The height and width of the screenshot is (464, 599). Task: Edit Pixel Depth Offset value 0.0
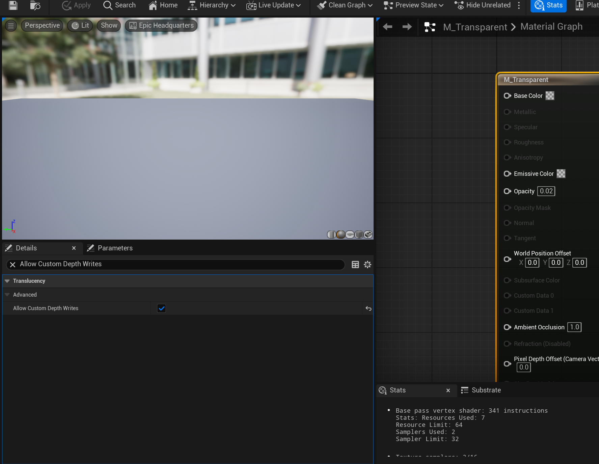(x=524, y=367)
